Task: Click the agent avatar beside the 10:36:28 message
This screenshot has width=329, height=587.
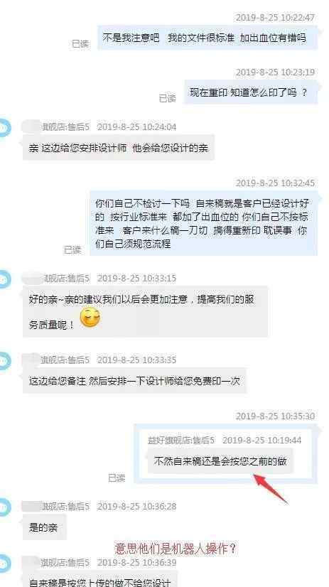Action: coord(5,507)
